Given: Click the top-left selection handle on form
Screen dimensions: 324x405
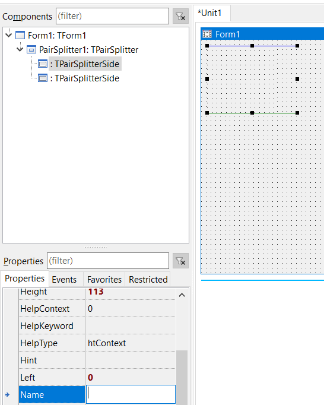Looking at the screenshot, I should pyautogui.click(x=207, y=46).
